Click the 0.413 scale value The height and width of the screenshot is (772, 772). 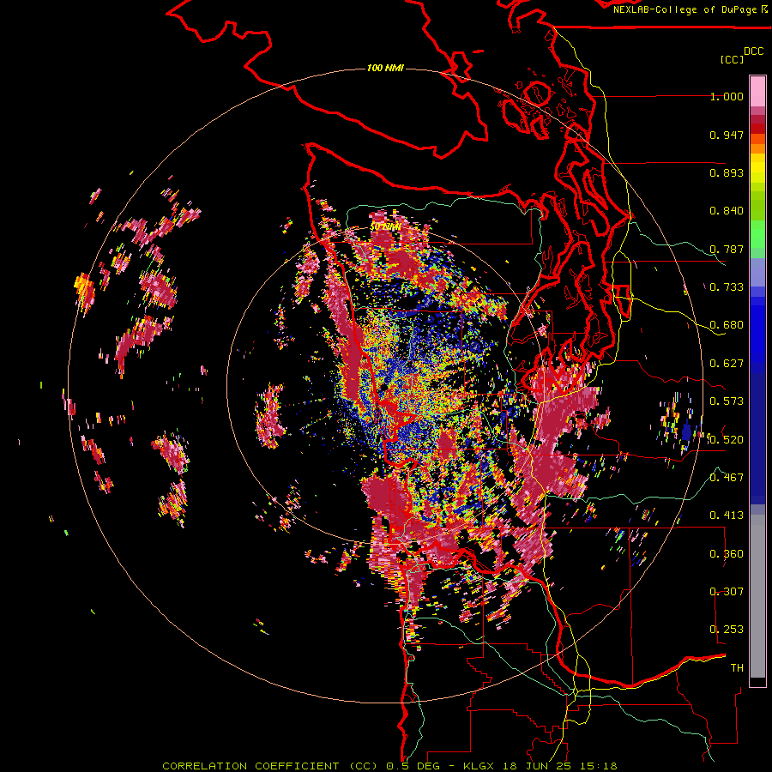click(727, 516)
